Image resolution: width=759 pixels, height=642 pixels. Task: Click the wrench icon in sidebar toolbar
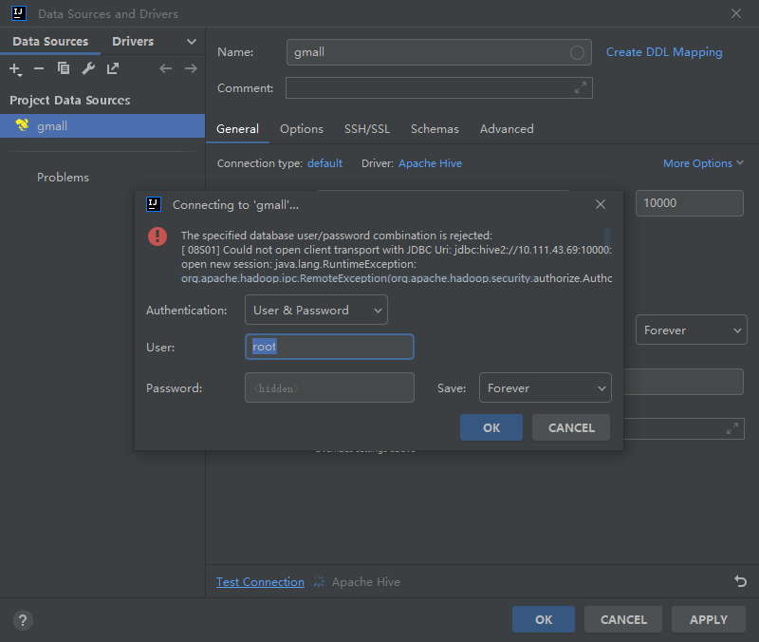88,68
